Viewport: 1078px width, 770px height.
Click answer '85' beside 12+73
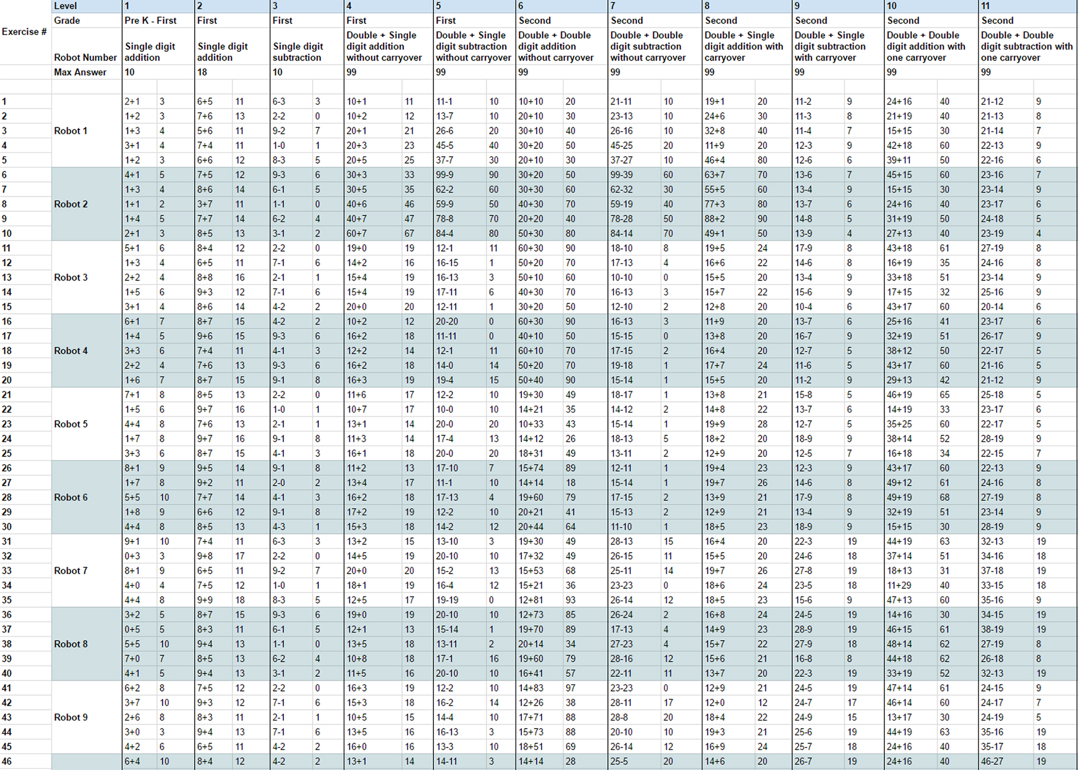585,615
